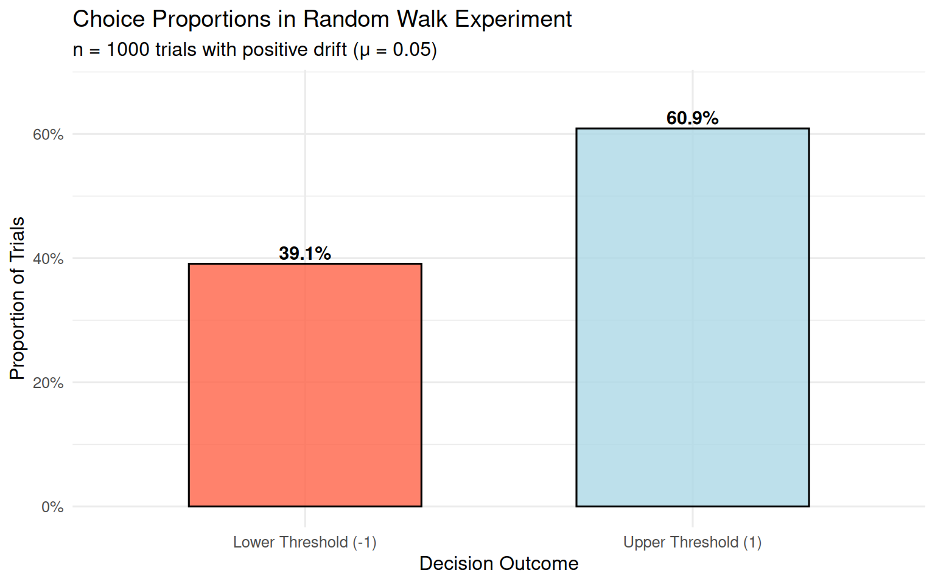
Task: Select the 60.9% data label
Action: pos(692,118)
